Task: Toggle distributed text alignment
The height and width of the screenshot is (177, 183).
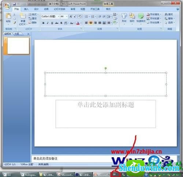Action: click(x=104, y=23)
